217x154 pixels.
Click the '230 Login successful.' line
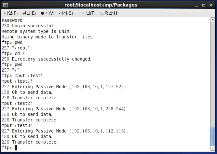(28, 26)
